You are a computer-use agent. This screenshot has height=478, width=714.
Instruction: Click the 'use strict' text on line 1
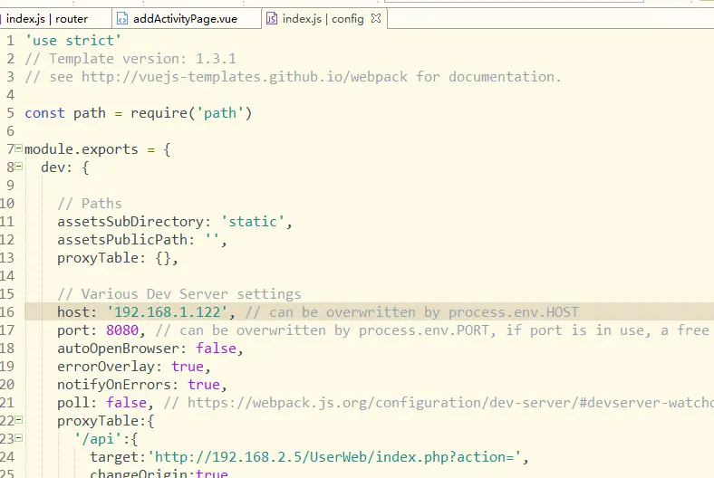click(x=72, y=41)
